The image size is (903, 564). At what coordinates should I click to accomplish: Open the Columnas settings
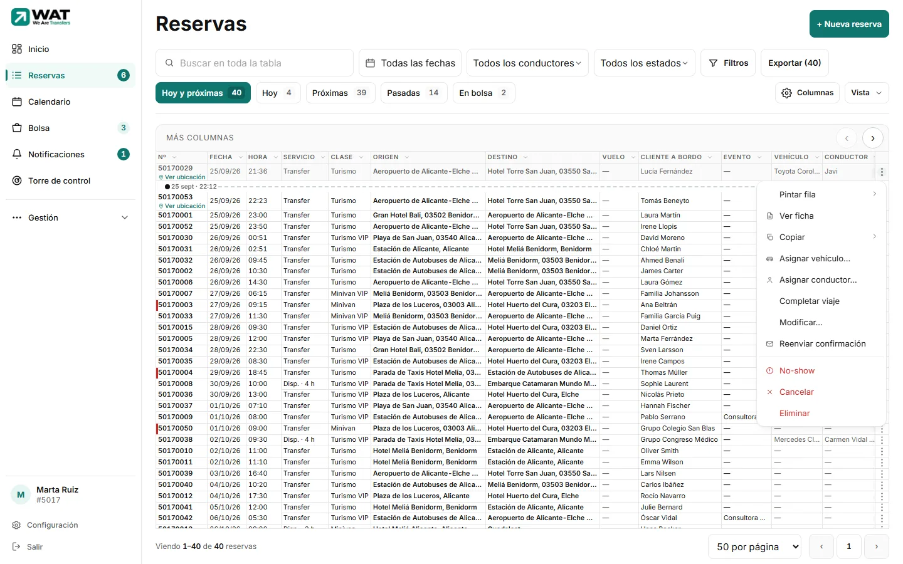[x=807, y=93]
